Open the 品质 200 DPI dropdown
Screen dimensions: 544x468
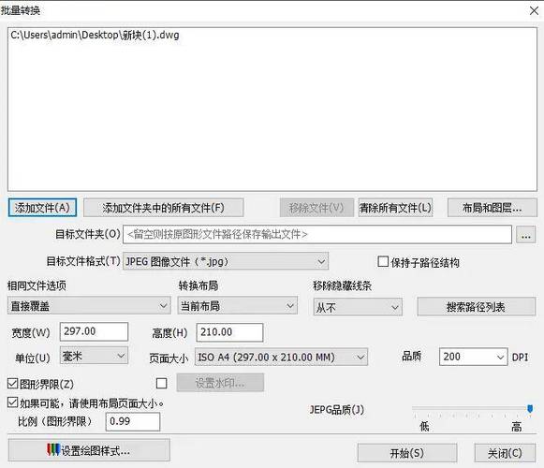(473, 357)
